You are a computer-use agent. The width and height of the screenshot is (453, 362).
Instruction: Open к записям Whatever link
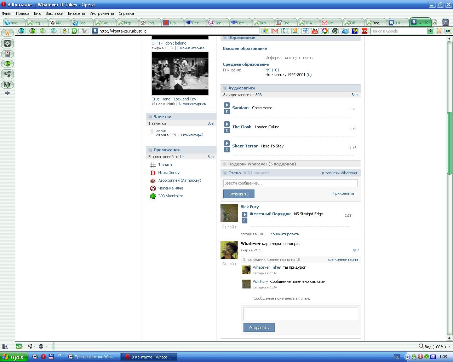point(340,173)
